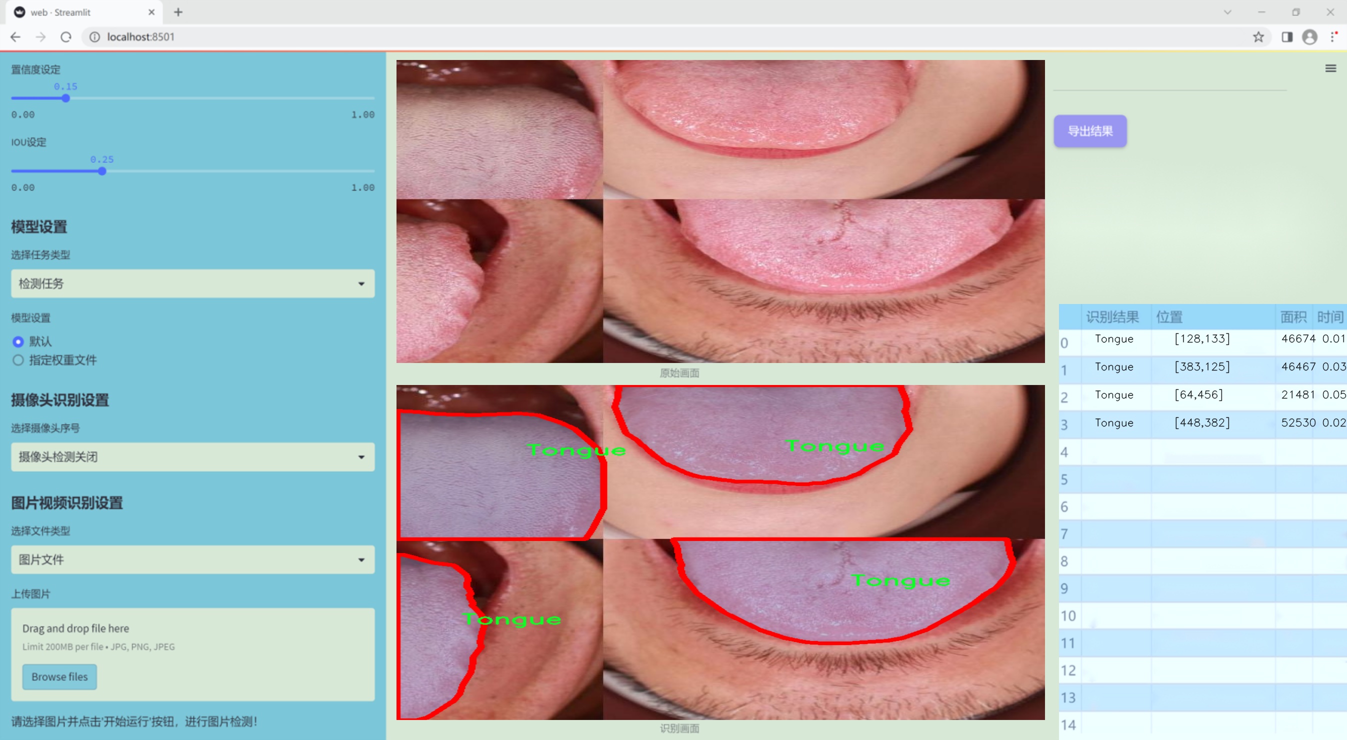The image size is (1347, 740).
Task: Select area cell 21481
Action: [1298, 395]
